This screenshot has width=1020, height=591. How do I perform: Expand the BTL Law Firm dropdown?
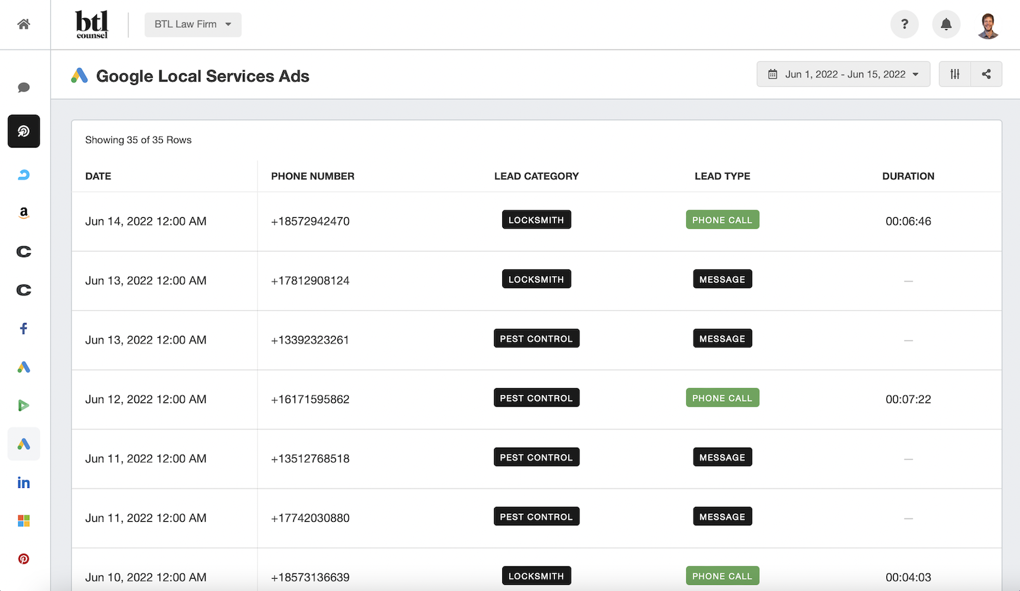193,24
